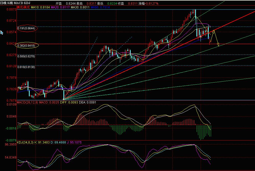Click the 涨幅 +0.8127% reading
This screenshot has width=255, height=171.
tap(148, 3)
